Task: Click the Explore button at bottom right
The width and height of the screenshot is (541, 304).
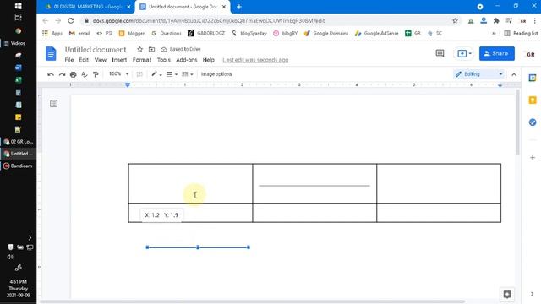Action: point(507,294)
